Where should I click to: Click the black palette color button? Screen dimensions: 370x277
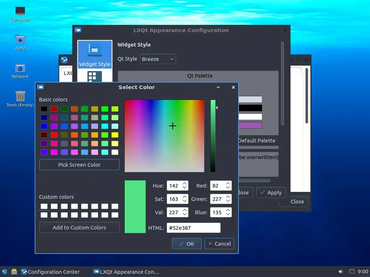250,108
